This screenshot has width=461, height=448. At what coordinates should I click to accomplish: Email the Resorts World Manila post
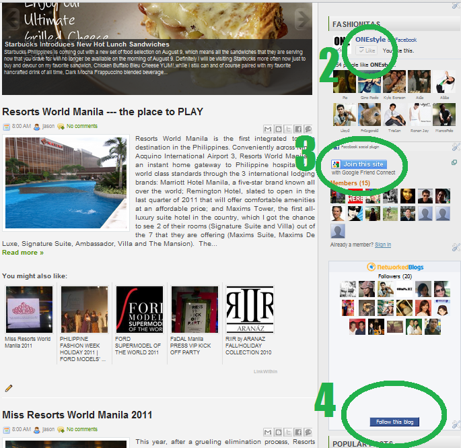[268, 129]
